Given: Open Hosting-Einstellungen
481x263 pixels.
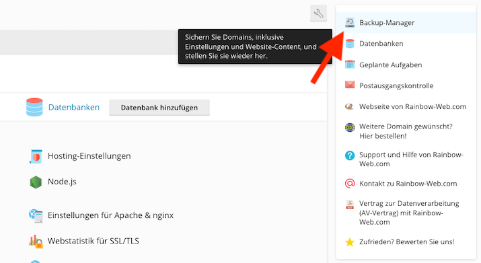Looking at the screenshot, I should 89,156.
